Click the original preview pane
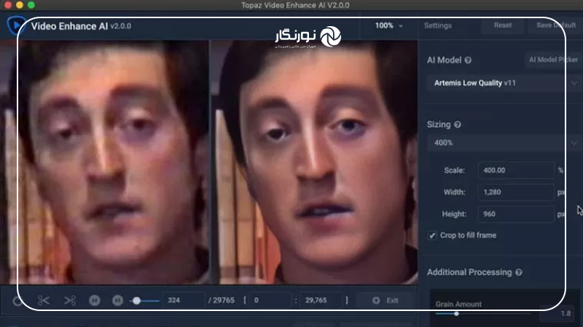Screen dimensions: 583x327 pyautogui.click(x=104, y=162)
